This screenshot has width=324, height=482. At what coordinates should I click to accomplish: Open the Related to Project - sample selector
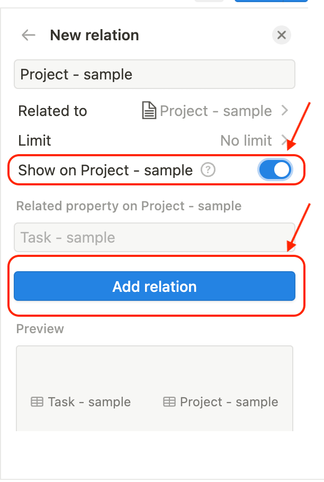(215, 111)
